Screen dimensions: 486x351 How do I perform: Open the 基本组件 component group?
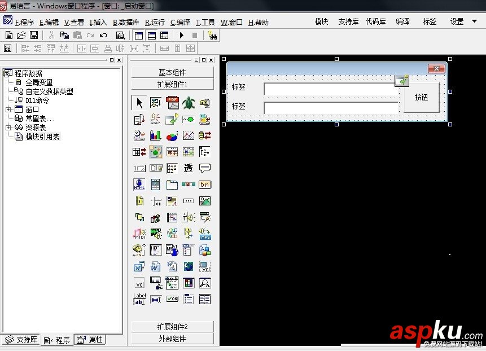172,72
